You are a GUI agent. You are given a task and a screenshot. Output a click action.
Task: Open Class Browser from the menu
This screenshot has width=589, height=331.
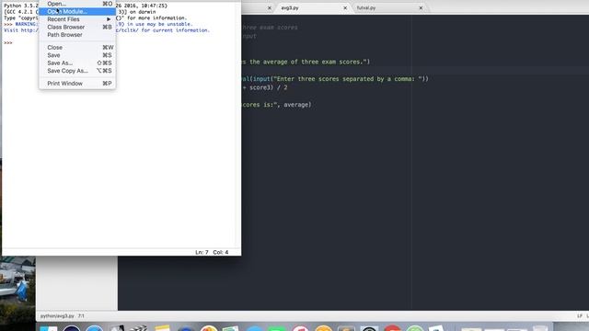pyautogui.click(x=77, y=27)
